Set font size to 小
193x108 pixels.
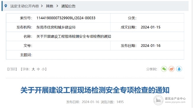[x=43, y=69]
